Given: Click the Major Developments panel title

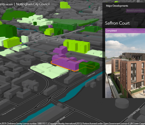Looking at the screenshot, I should click(117, 6).
